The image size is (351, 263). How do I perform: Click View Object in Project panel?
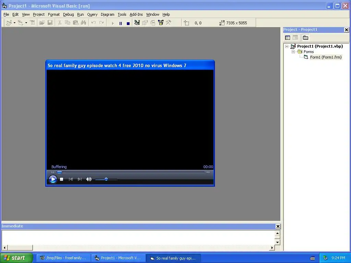point(295,38)
